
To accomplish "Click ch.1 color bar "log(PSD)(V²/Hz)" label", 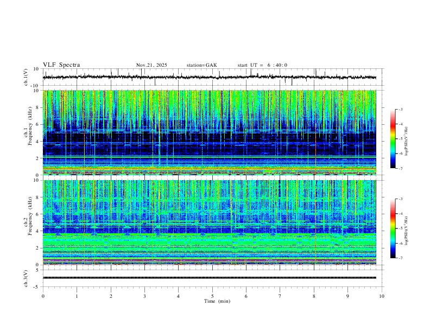I will 407,142.
